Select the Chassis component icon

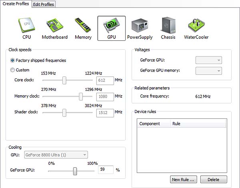coord(168,28)
